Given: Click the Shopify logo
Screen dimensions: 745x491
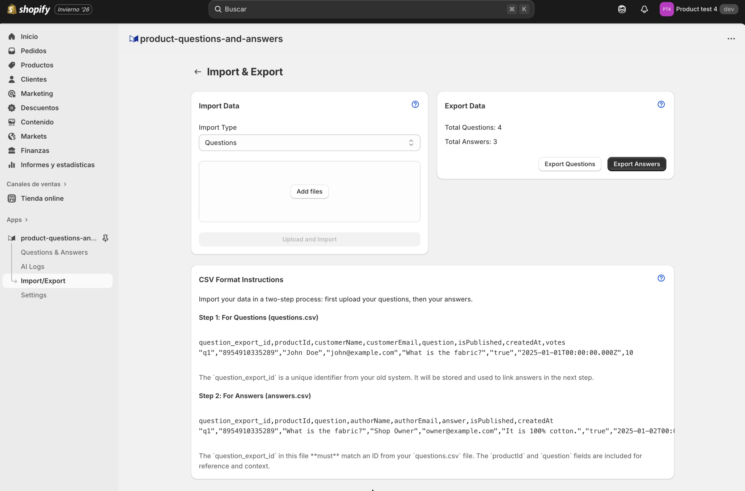Looking at the screenshot, I should click(x=29, y=9).
